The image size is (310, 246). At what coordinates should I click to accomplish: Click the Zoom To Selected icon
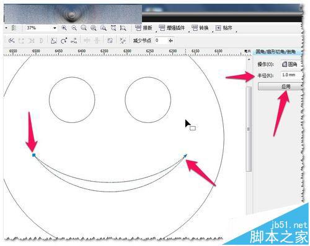pos(84,28)
